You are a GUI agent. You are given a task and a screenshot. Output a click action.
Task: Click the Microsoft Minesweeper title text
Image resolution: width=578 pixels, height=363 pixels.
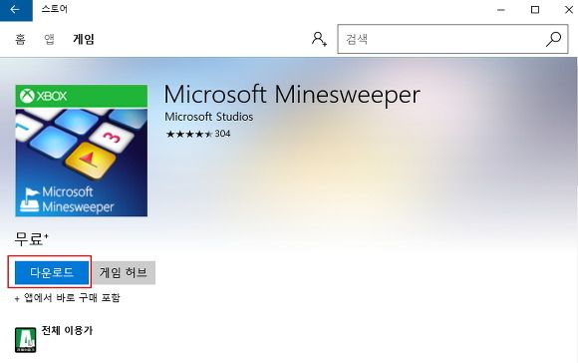pyautogui.click(x=292, y=95)
